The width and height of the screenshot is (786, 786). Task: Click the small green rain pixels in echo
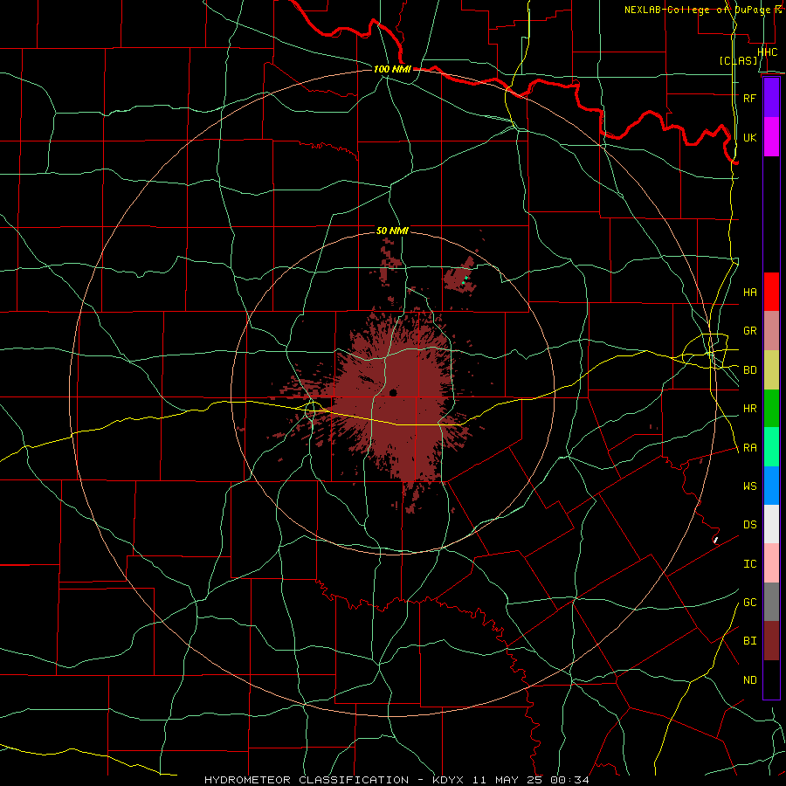coord(465,279)
